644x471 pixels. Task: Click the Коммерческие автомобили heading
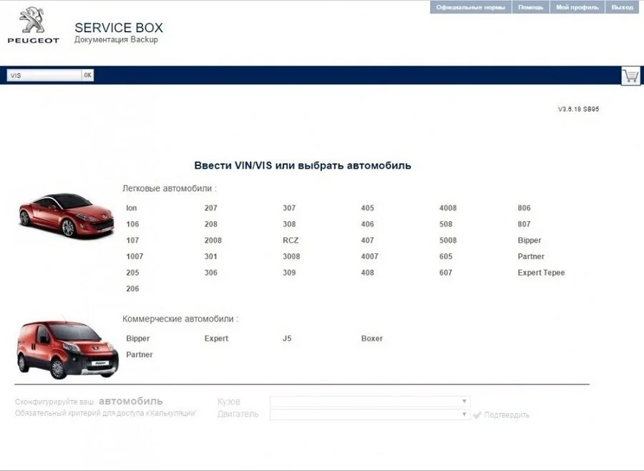(x=180, y=319)
